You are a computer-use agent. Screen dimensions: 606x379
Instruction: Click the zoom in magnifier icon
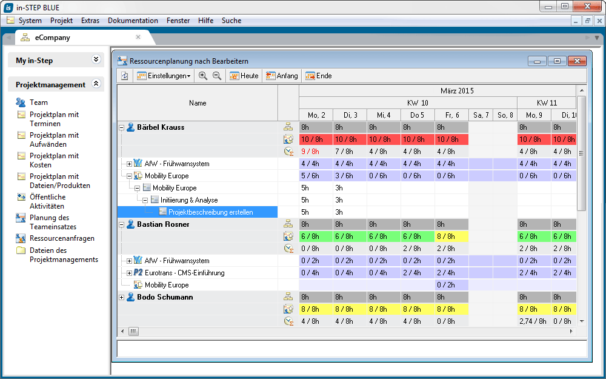click(x=203, y=76)
